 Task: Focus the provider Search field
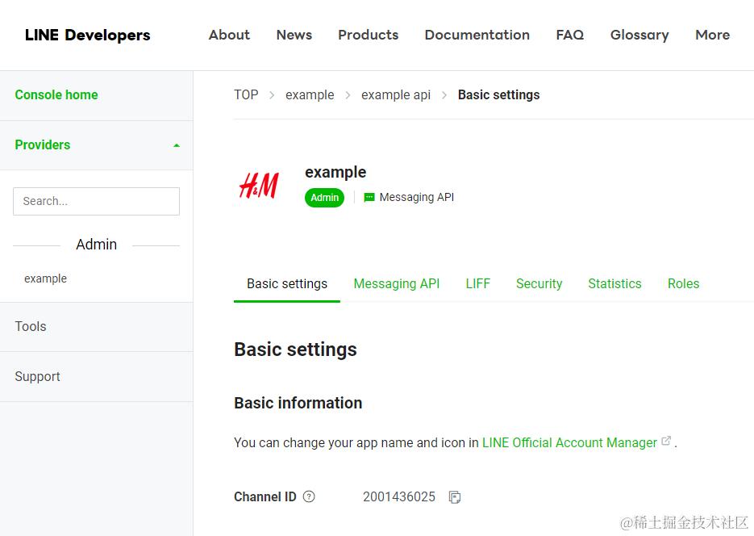96,201
